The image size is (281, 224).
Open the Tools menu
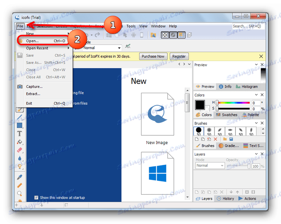131,26
